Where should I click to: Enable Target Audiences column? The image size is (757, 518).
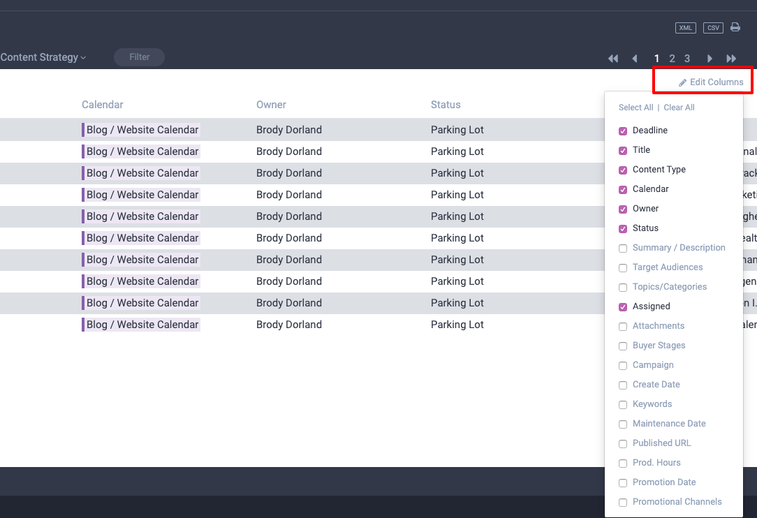coord(623,268)
